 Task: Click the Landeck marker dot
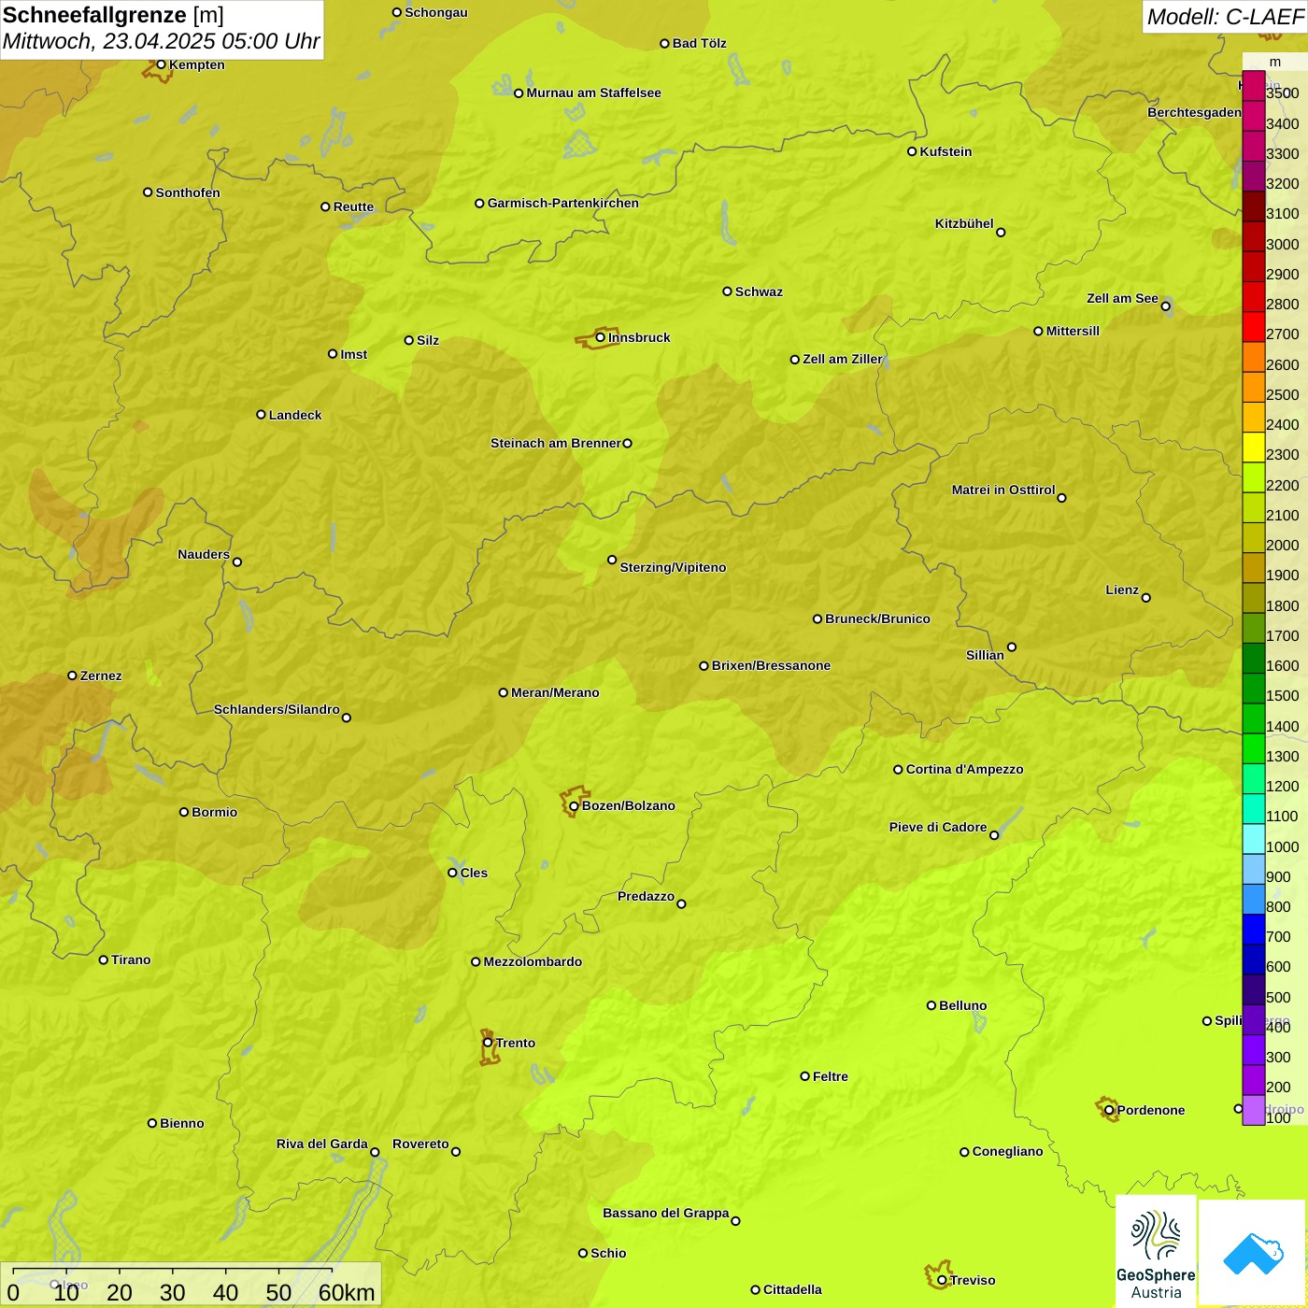coord(261,415)
